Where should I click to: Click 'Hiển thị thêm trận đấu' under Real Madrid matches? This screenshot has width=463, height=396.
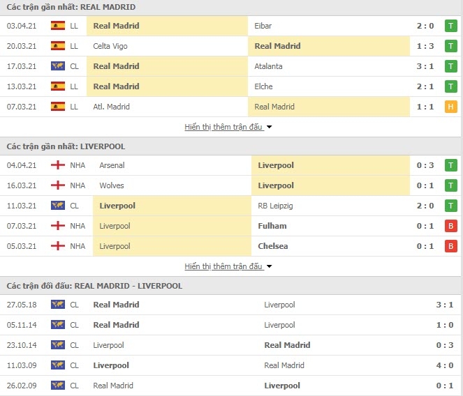[223, 127]
